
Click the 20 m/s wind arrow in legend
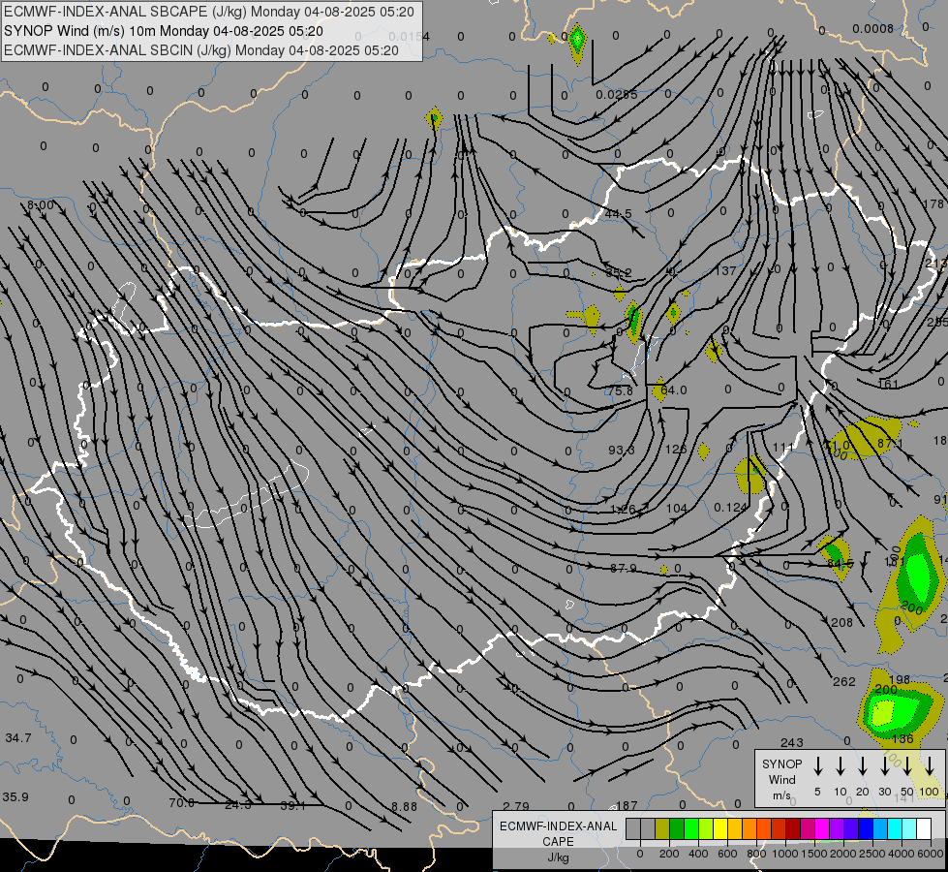863,765
